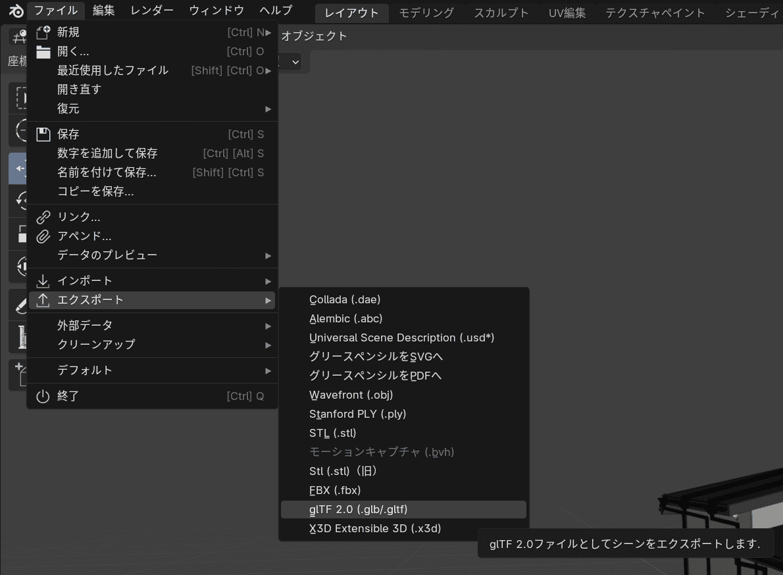Image resolution: width=783 pixels, height=575 pixels.
Task: Click the 開く folder icon
Action: (x=43, y=51)
